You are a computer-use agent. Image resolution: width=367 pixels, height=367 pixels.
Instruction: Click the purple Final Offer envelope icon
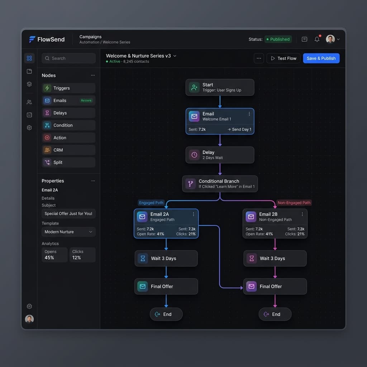[251, 286]
